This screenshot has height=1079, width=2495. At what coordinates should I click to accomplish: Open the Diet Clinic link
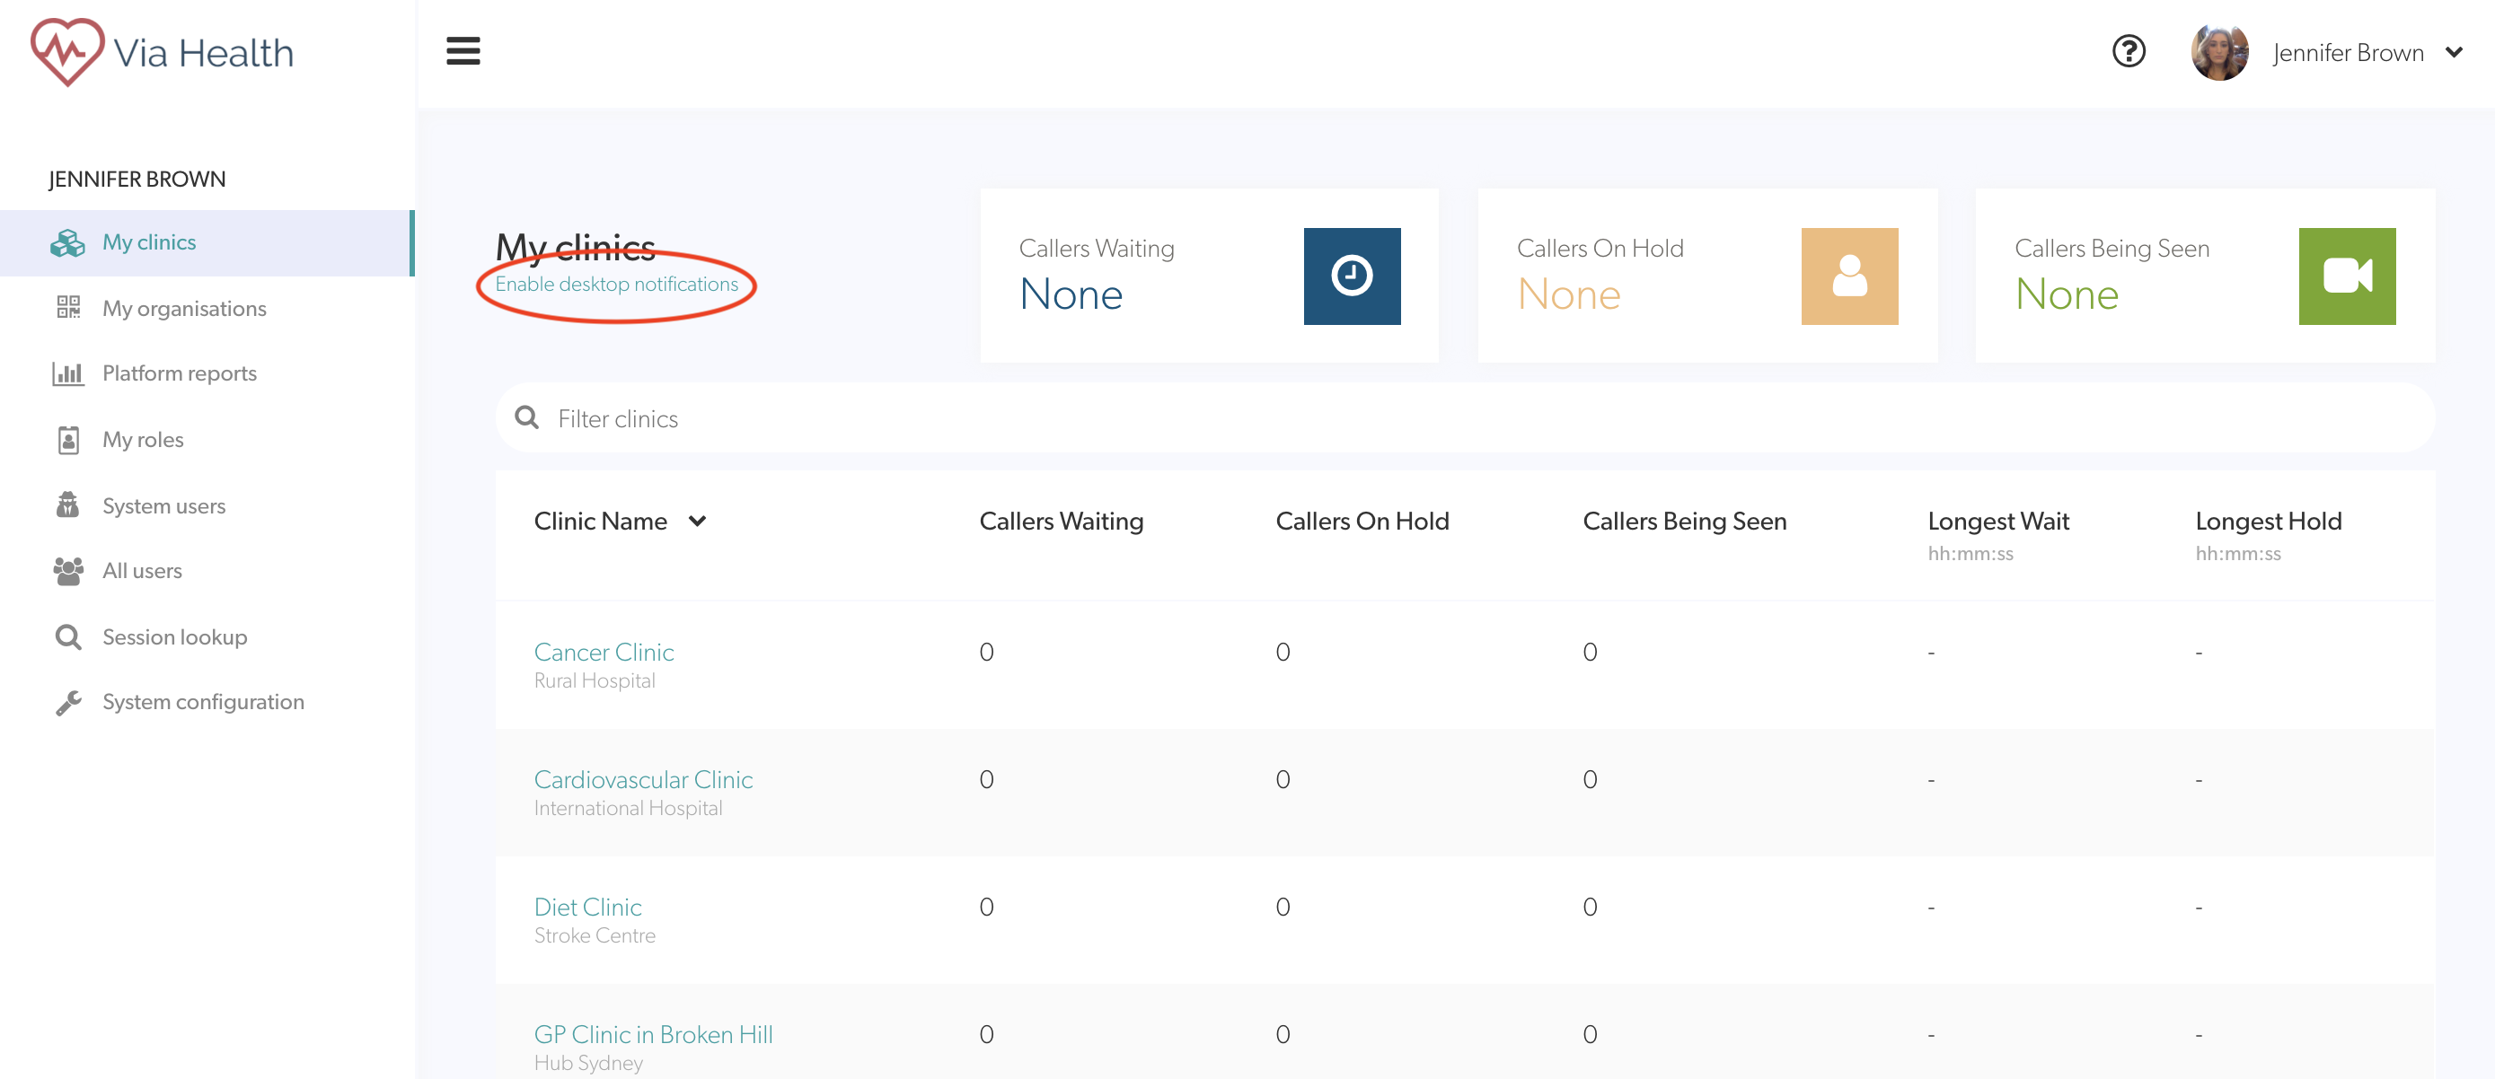[x=588, y=908]
